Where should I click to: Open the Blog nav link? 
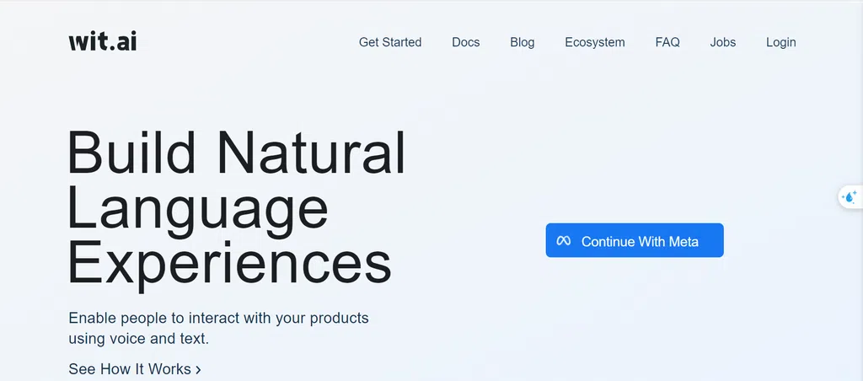(523, 42)
